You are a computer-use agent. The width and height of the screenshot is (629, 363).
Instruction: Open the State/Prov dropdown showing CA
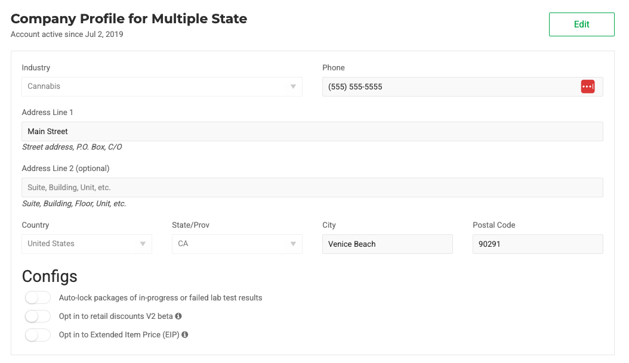[236, 244]
